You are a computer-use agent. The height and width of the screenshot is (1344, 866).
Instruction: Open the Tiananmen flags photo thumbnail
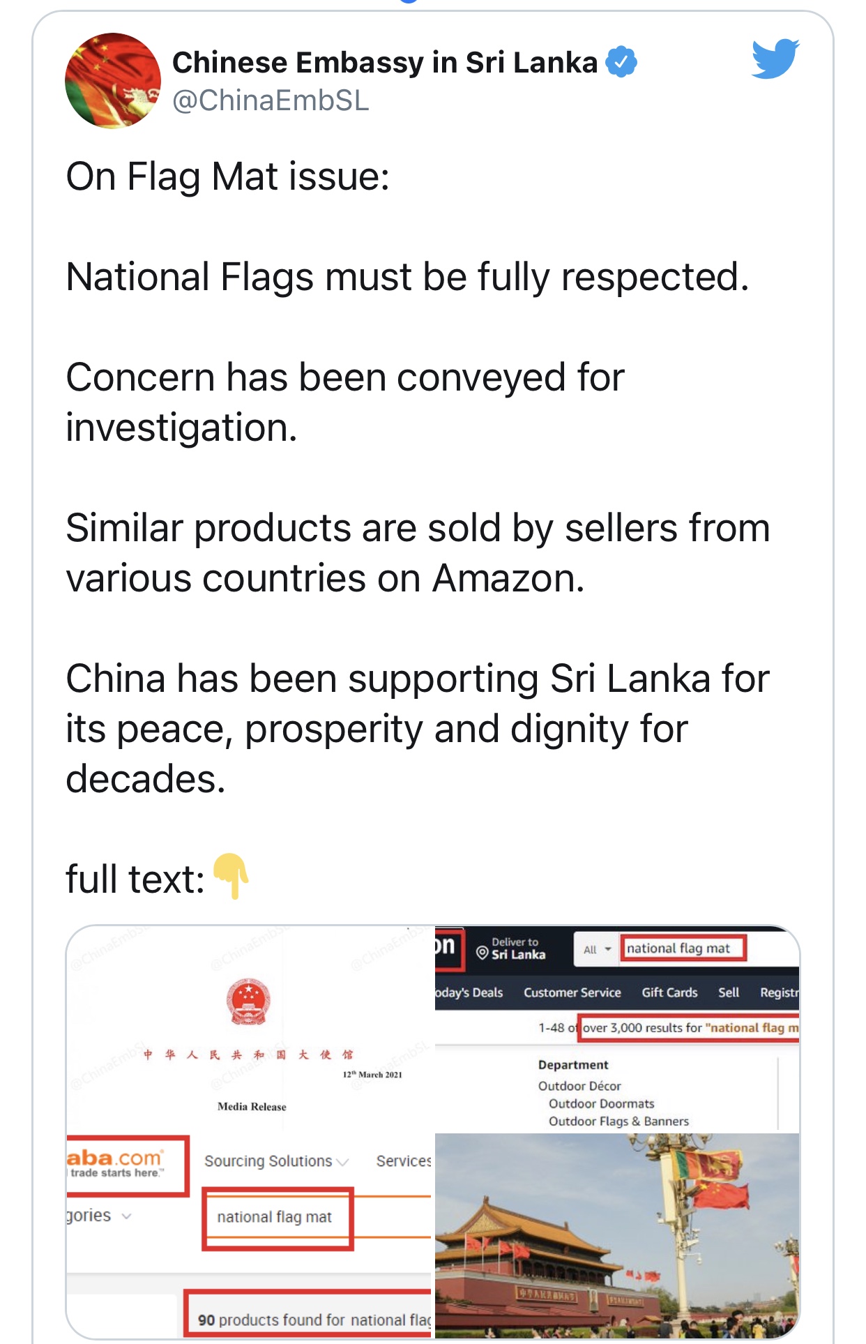tap(616, 1234)
